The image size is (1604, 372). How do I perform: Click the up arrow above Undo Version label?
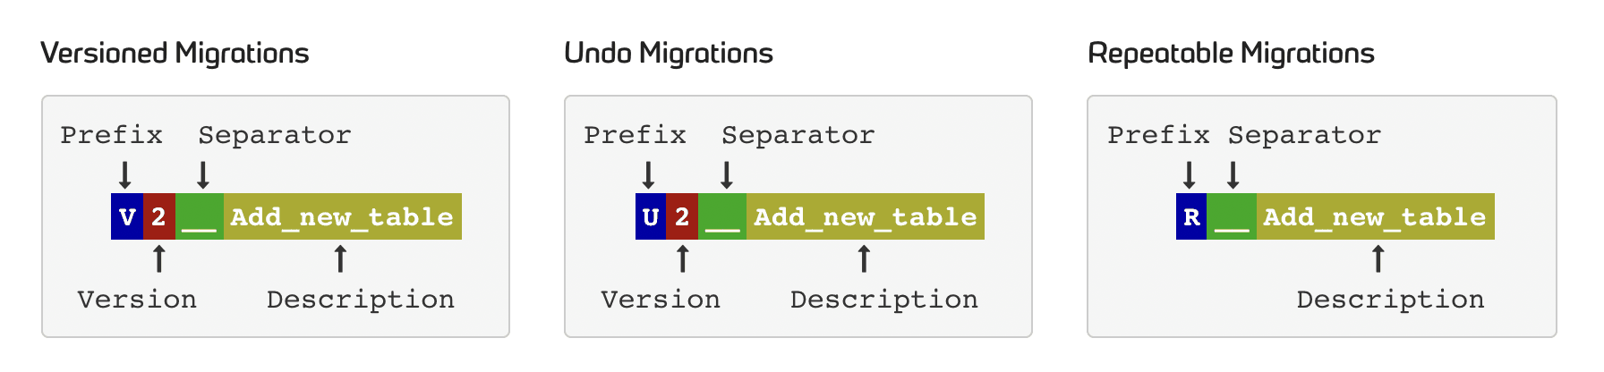(x=683, y=258)
